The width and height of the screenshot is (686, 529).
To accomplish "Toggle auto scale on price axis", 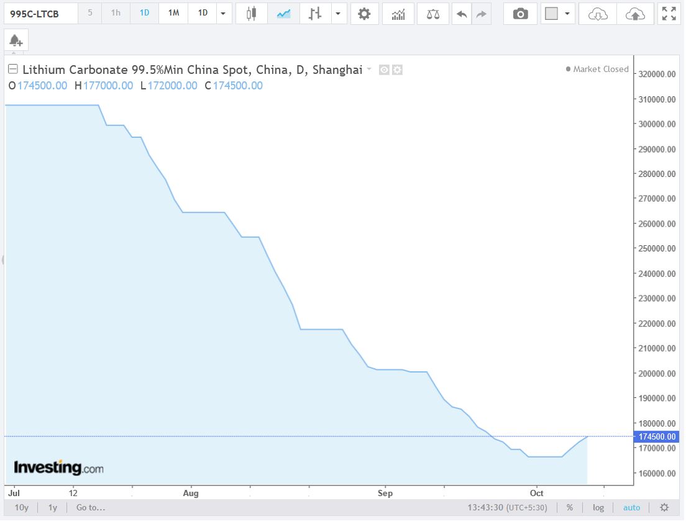I will tap(631, 508).
